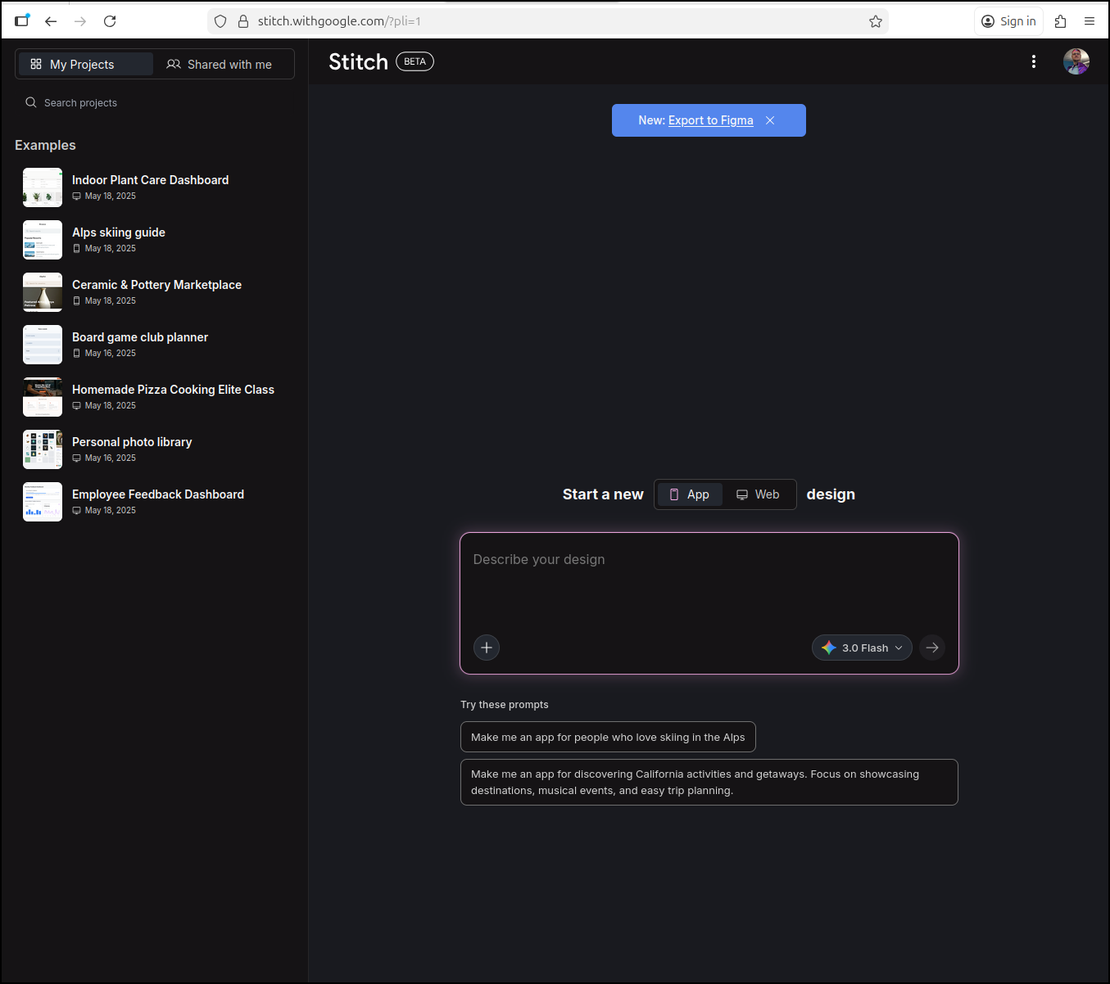
Task: Select App design mode
Action: click(690, 494)
